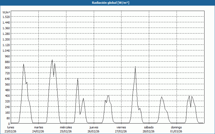215x134 pixels.
Task: Select the 1.120 y-axis value
Action: pos(6,45)
